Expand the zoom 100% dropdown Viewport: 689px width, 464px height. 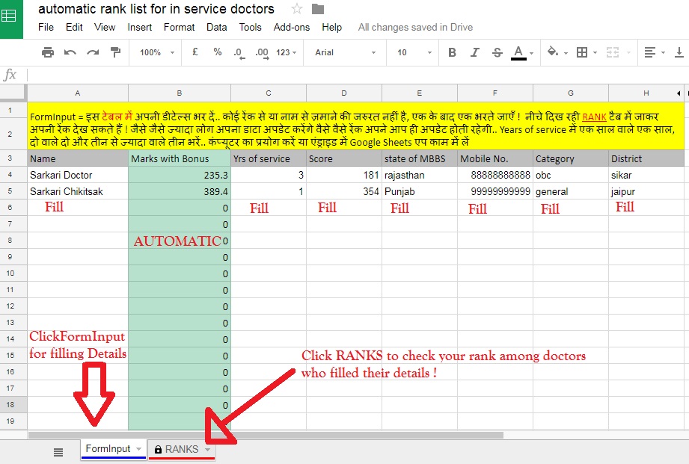click(x=157, y=52)
